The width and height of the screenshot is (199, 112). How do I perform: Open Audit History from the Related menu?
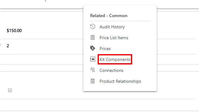[x=112, y=27]
